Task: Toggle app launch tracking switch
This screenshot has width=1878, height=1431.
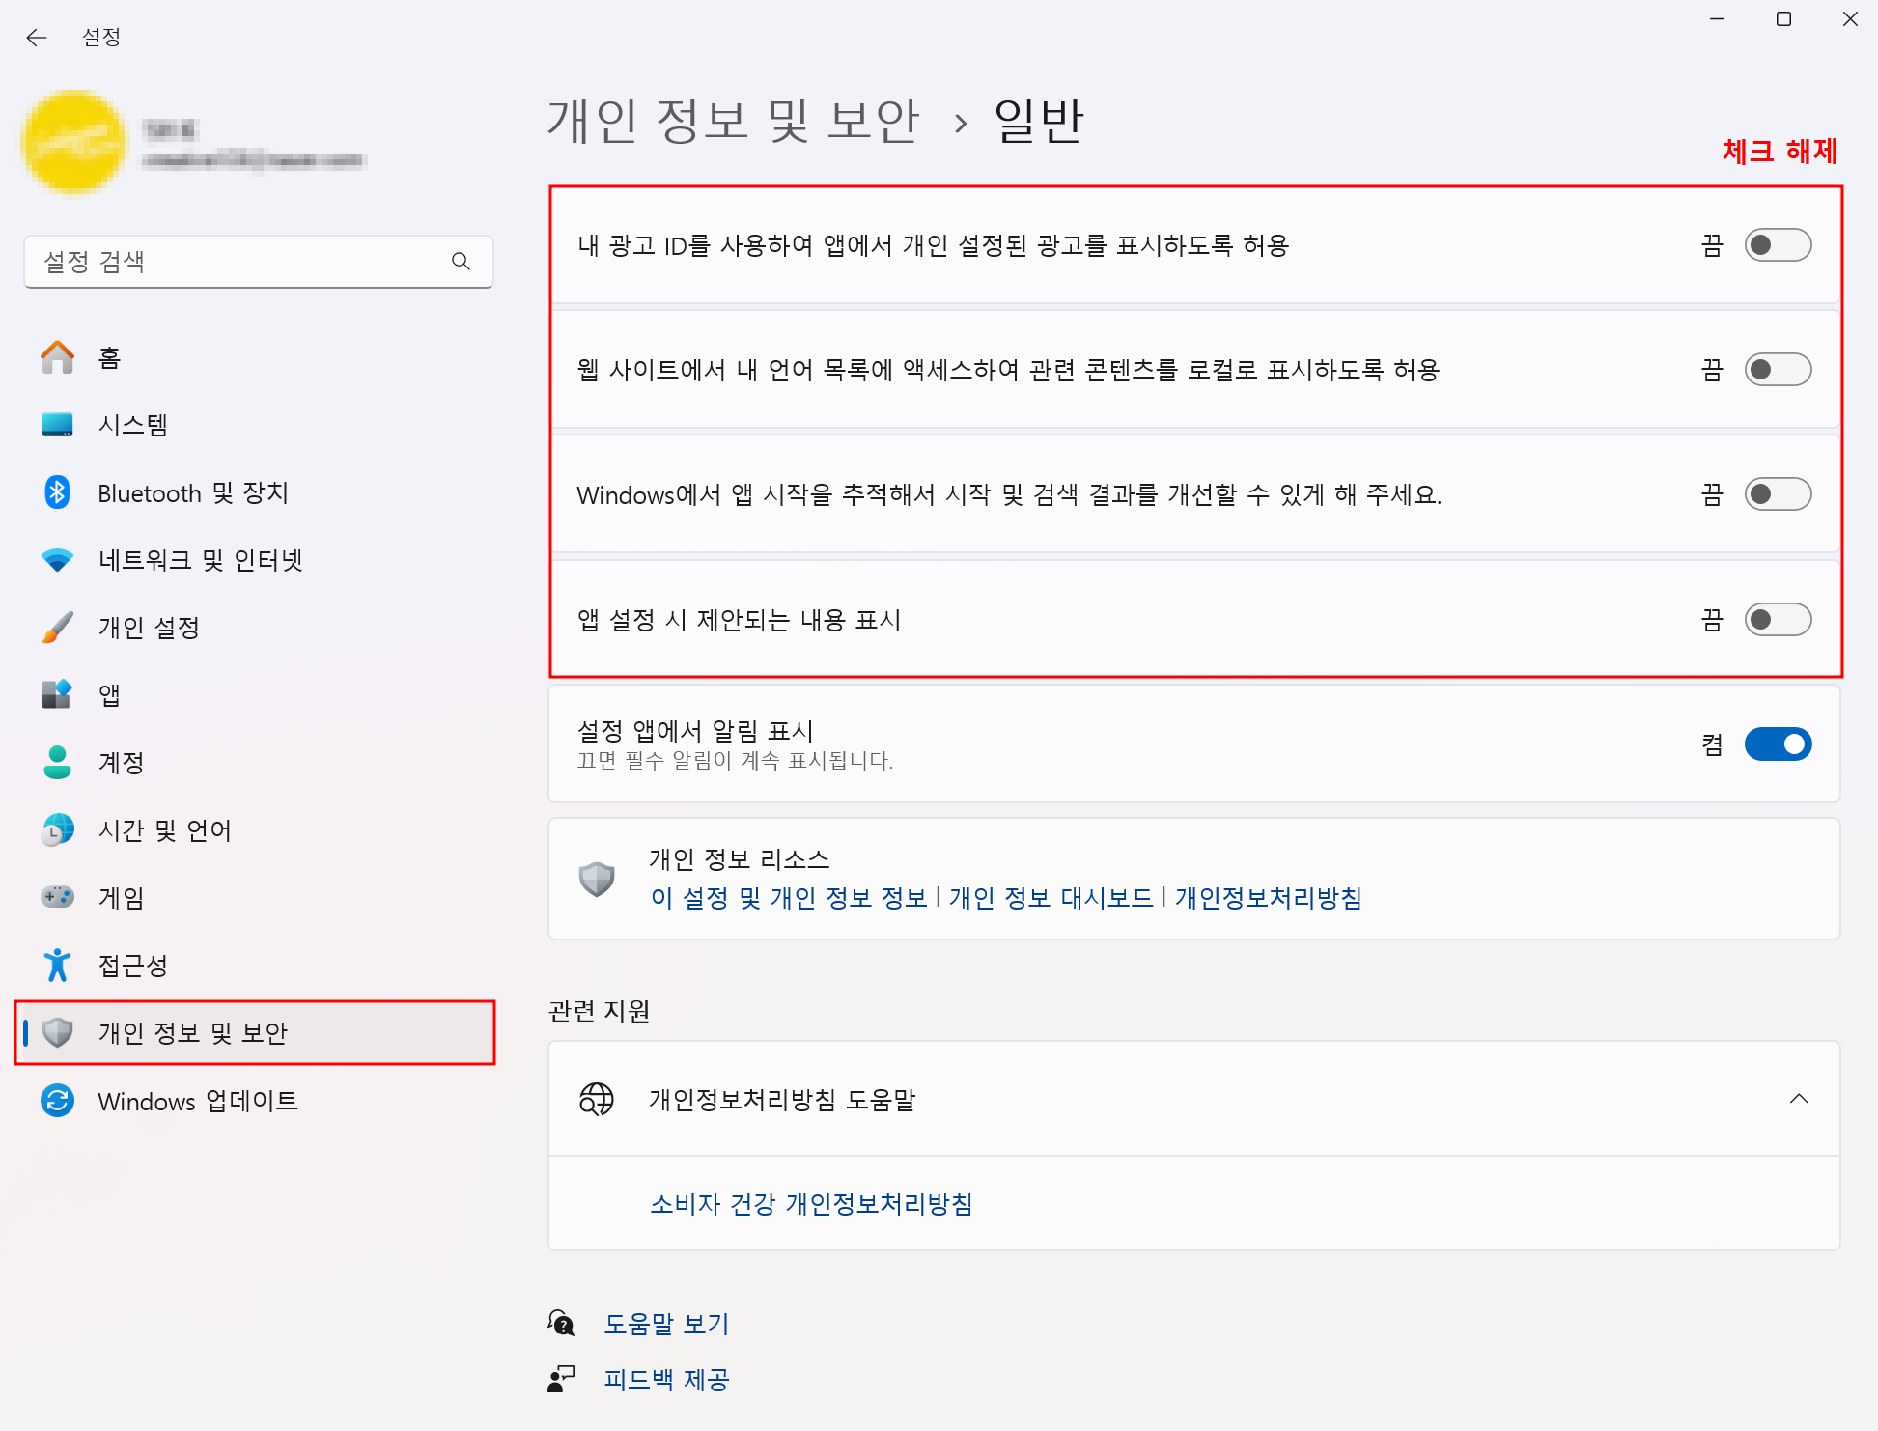Action: click(x=1777, y=494)
